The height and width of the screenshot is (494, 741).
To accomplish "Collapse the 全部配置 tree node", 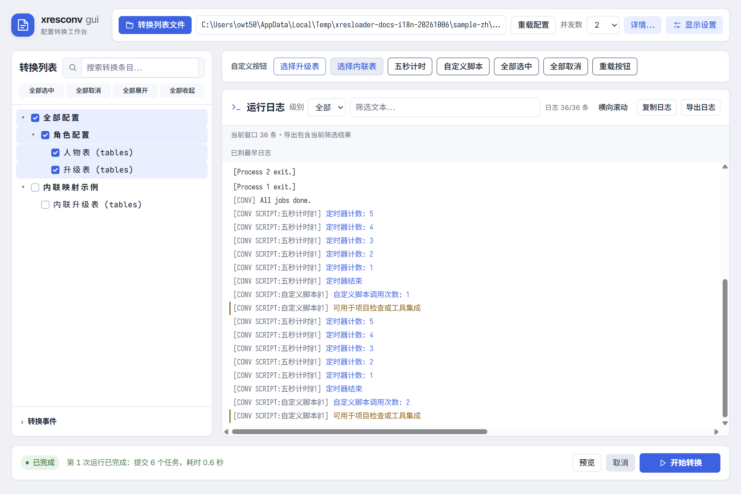I will click(23, 118).
